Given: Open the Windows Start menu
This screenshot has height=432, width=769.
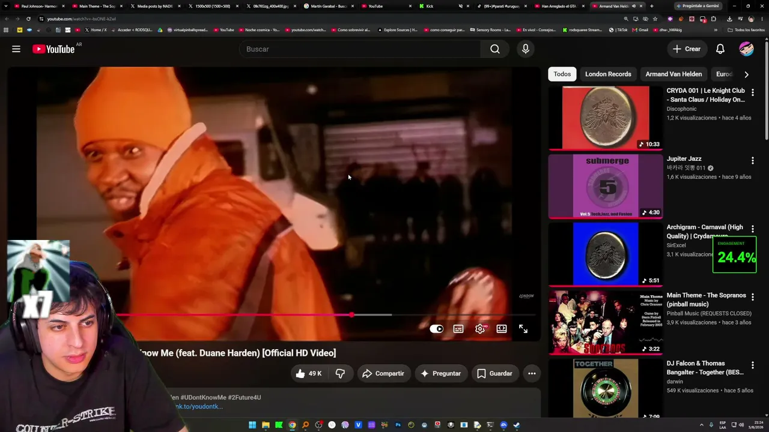Looking at the screenshot, I should point(252,425).
